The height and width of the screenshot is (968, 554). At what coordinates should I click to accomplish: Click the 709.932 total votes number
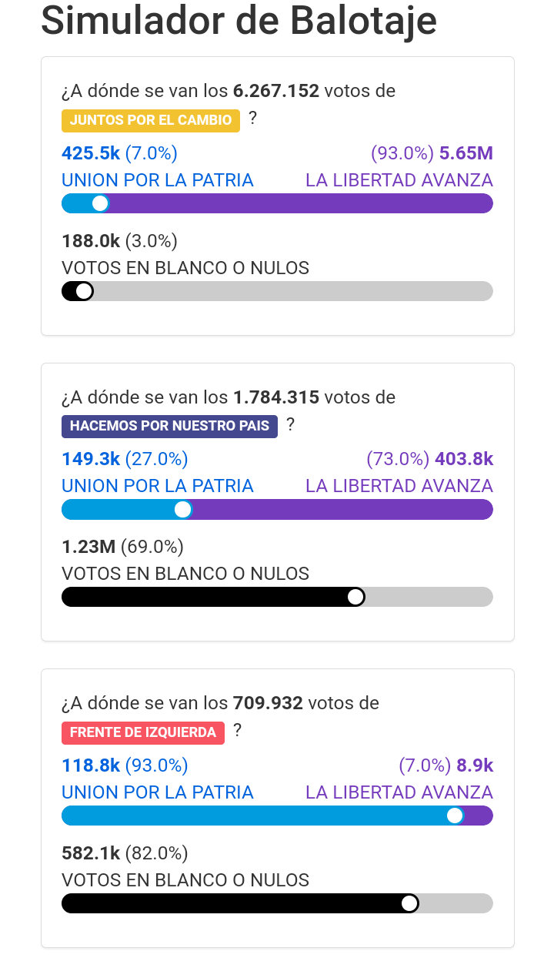pos(267,703)
